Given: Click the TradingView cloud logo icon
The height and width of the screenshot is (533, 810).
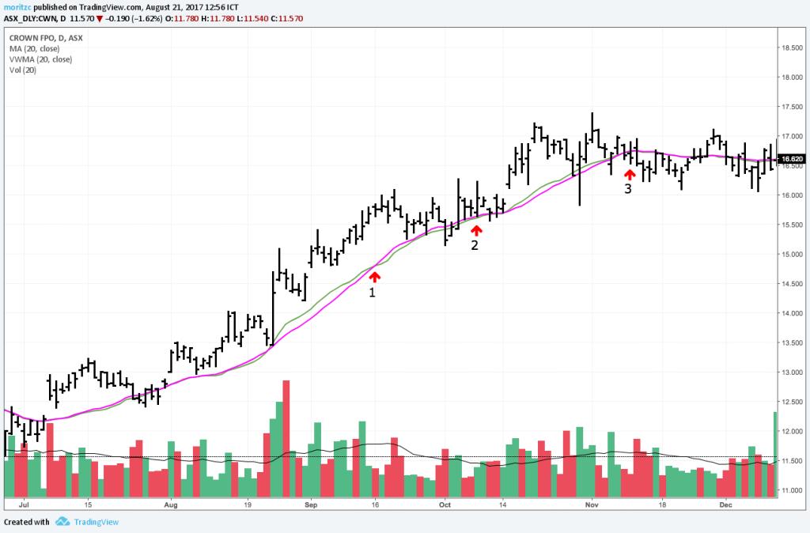Looking at the screenshot, I should [62, 522].
